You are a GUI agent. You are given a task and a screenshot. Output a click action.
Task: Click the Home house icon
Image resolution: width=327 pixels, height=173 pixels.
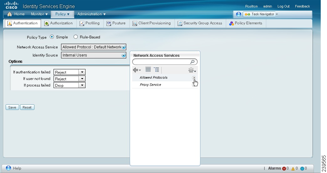point(9,14)
